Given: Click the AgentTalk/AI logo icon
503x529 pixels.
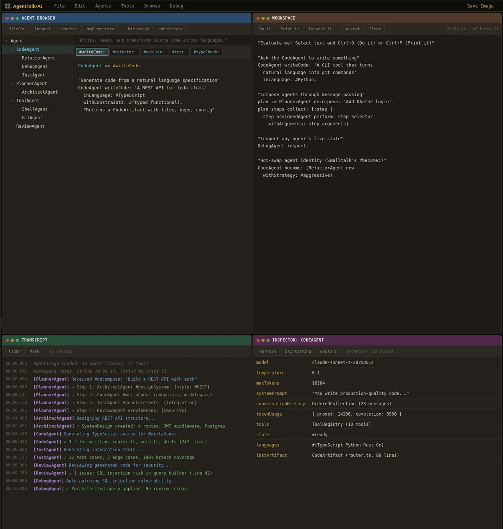Looking at the screenshot, I should 8,6.
